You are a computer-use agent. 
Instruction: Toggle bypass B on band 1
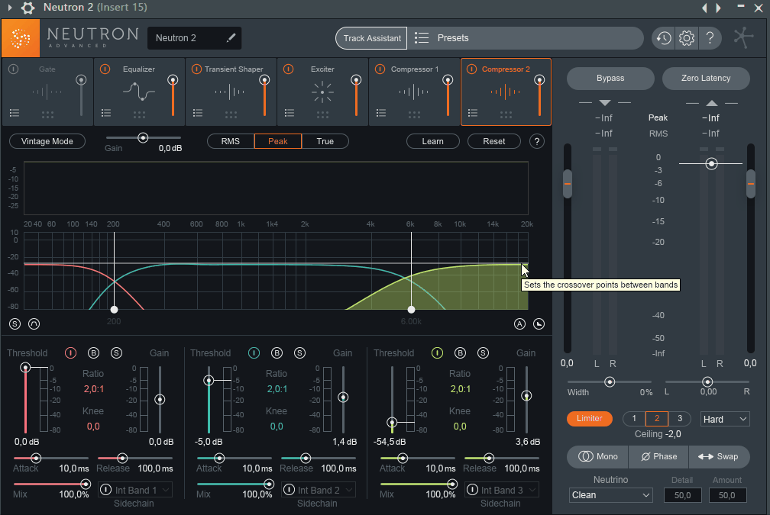click(93, 352)
